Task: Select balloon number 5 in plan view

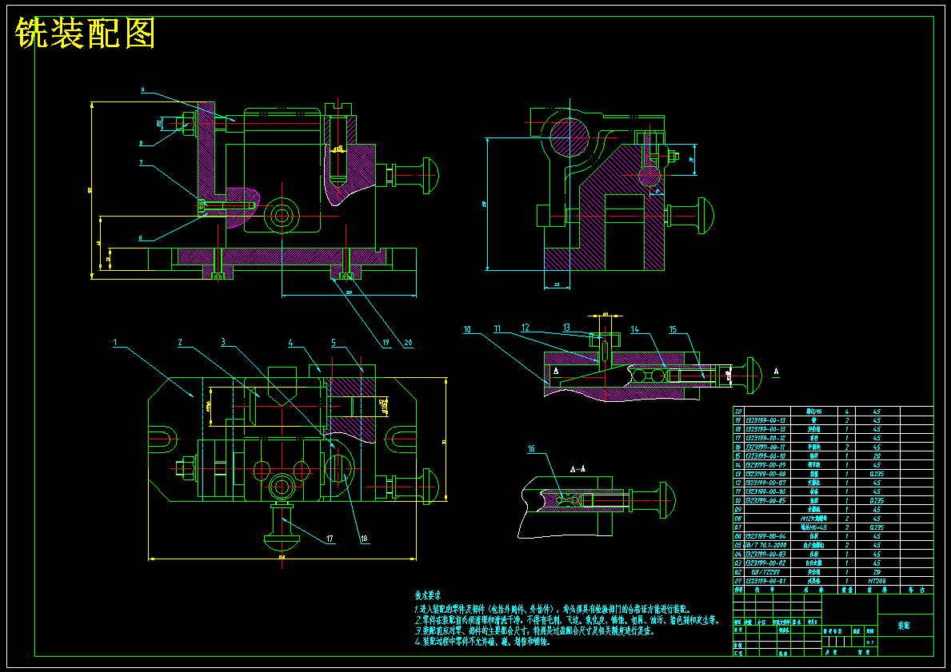Action: click(x=334, y=342)
